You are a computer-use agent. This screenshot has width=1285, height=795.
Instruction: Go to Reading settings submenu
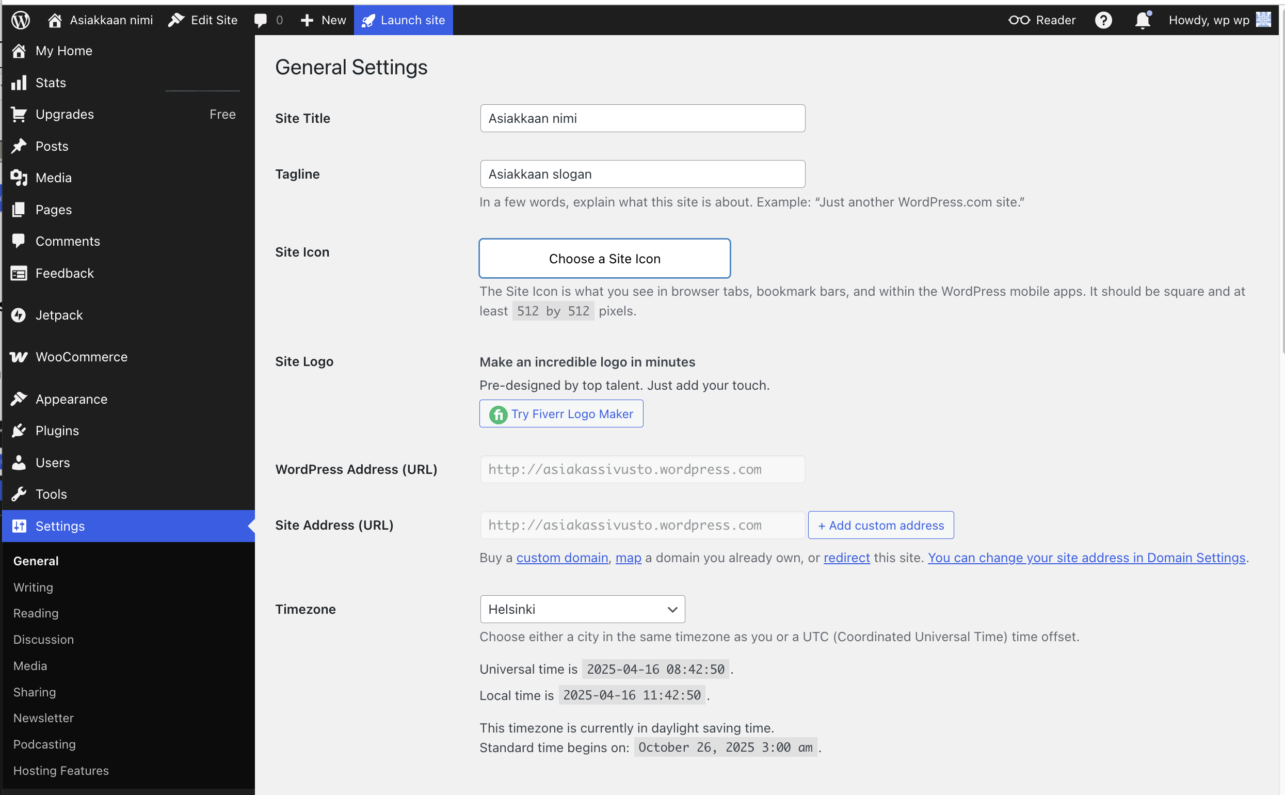click(36, 613)
